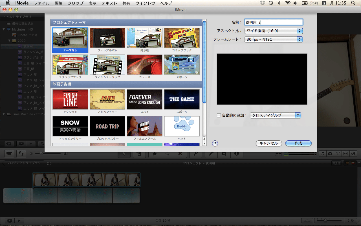Open the Wi-Fi status menu
Viewport: 361px width, 226px height.
(287, 3)
